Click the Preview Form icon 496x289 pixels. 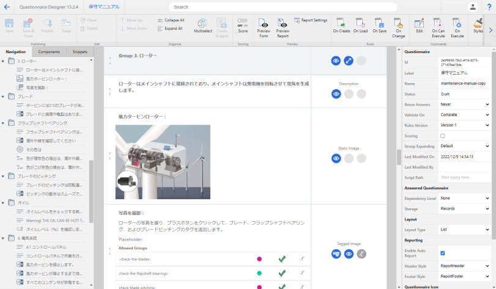pyautogui.click(x=264, y=23)
